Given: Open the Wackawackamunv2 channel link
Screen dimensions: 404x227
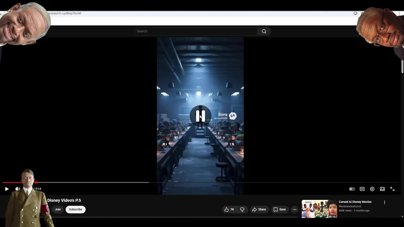Looking at the screenshot, I should pos(350,207).
